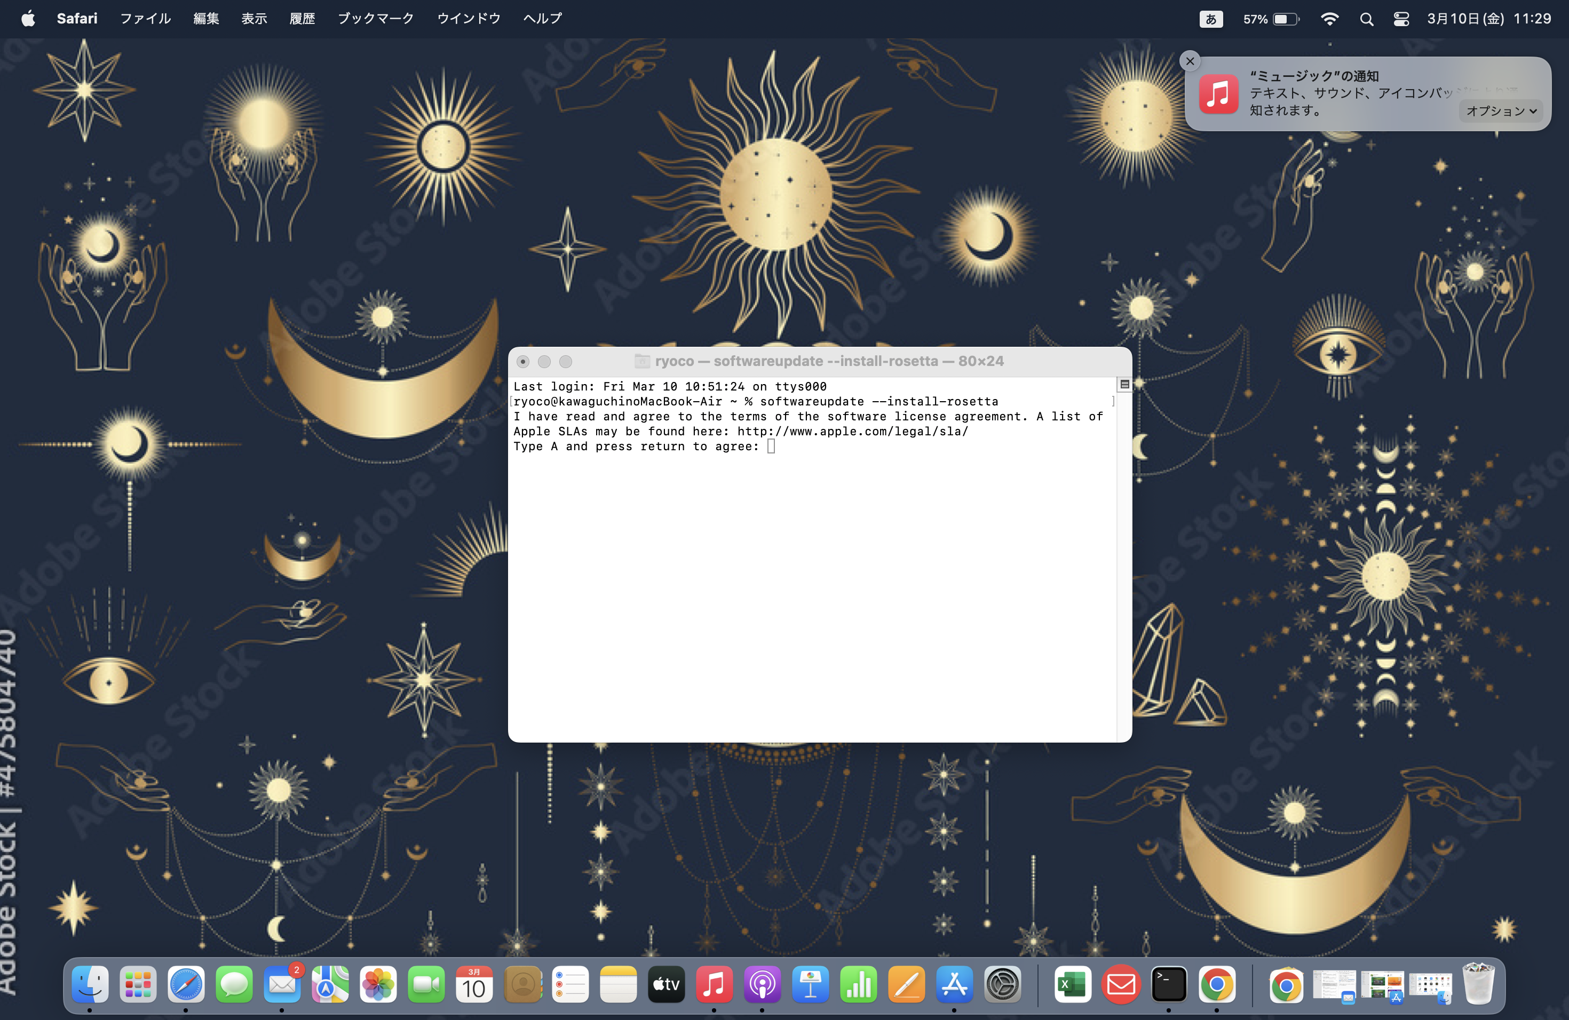Click the Spotlight search magnifier
Screen dimensions: 1569x1020
1366,19
